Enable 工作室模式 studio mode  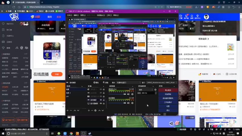pyautogui.click(x=168, y=102)
